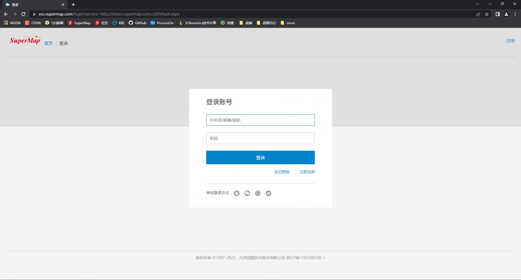Open the browser side panel
The height and width of the screenshot is (280, 521).
(497, 14)
